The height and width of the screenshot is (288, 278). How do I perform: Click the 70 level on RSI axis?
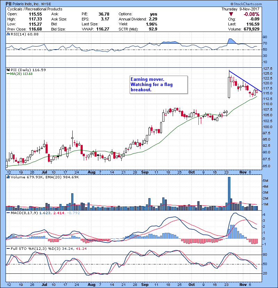[x=265, y=43]
